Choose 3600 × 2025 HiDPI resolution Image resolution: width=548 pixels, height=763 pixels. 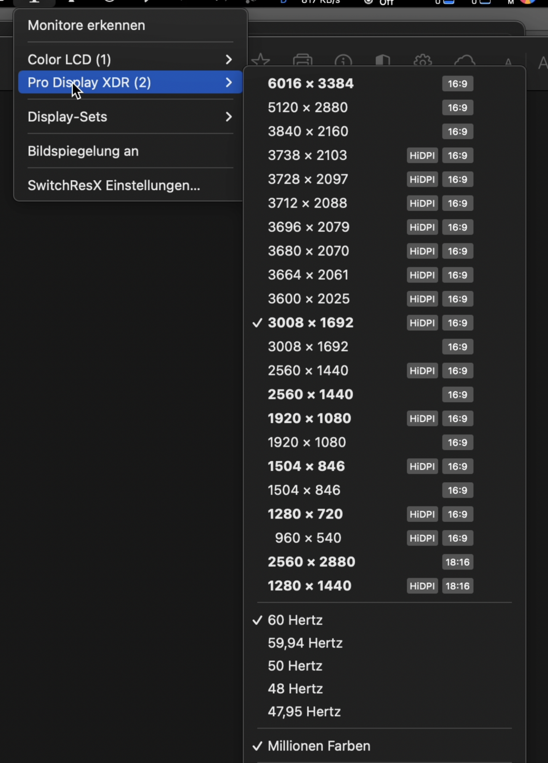click(384, 299)
